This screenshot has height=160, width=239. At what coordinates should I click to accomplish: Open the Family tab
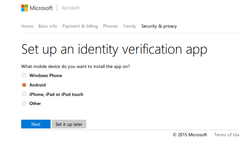(x=130, y=26)
